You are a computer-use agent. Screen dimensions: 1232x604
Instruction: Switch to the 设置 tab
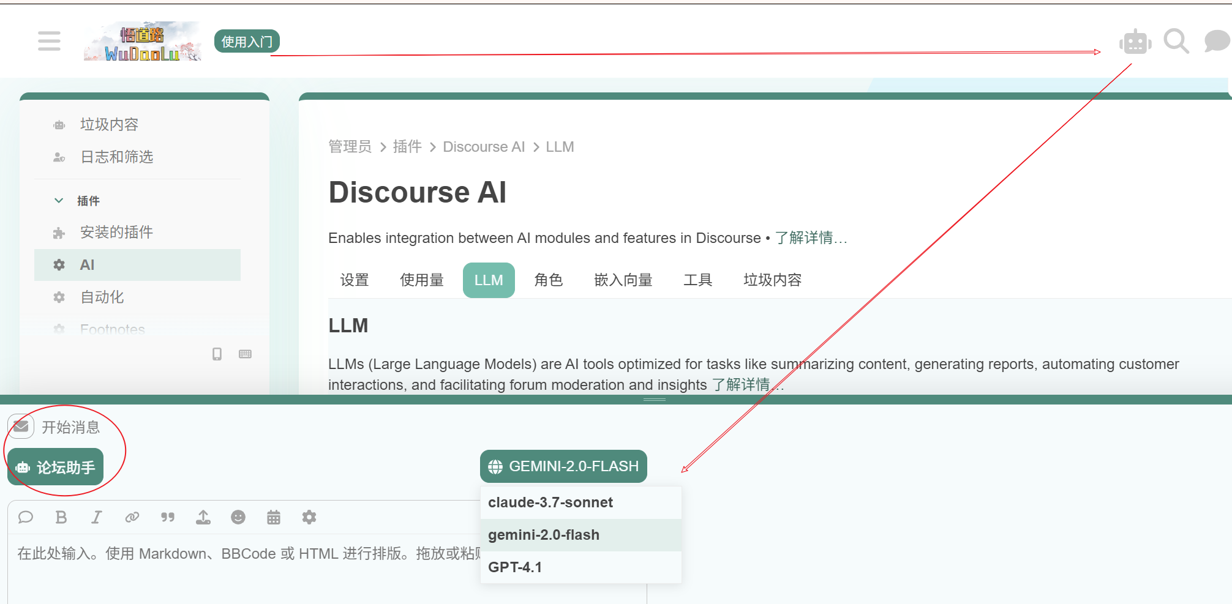[x=355, y=280]
